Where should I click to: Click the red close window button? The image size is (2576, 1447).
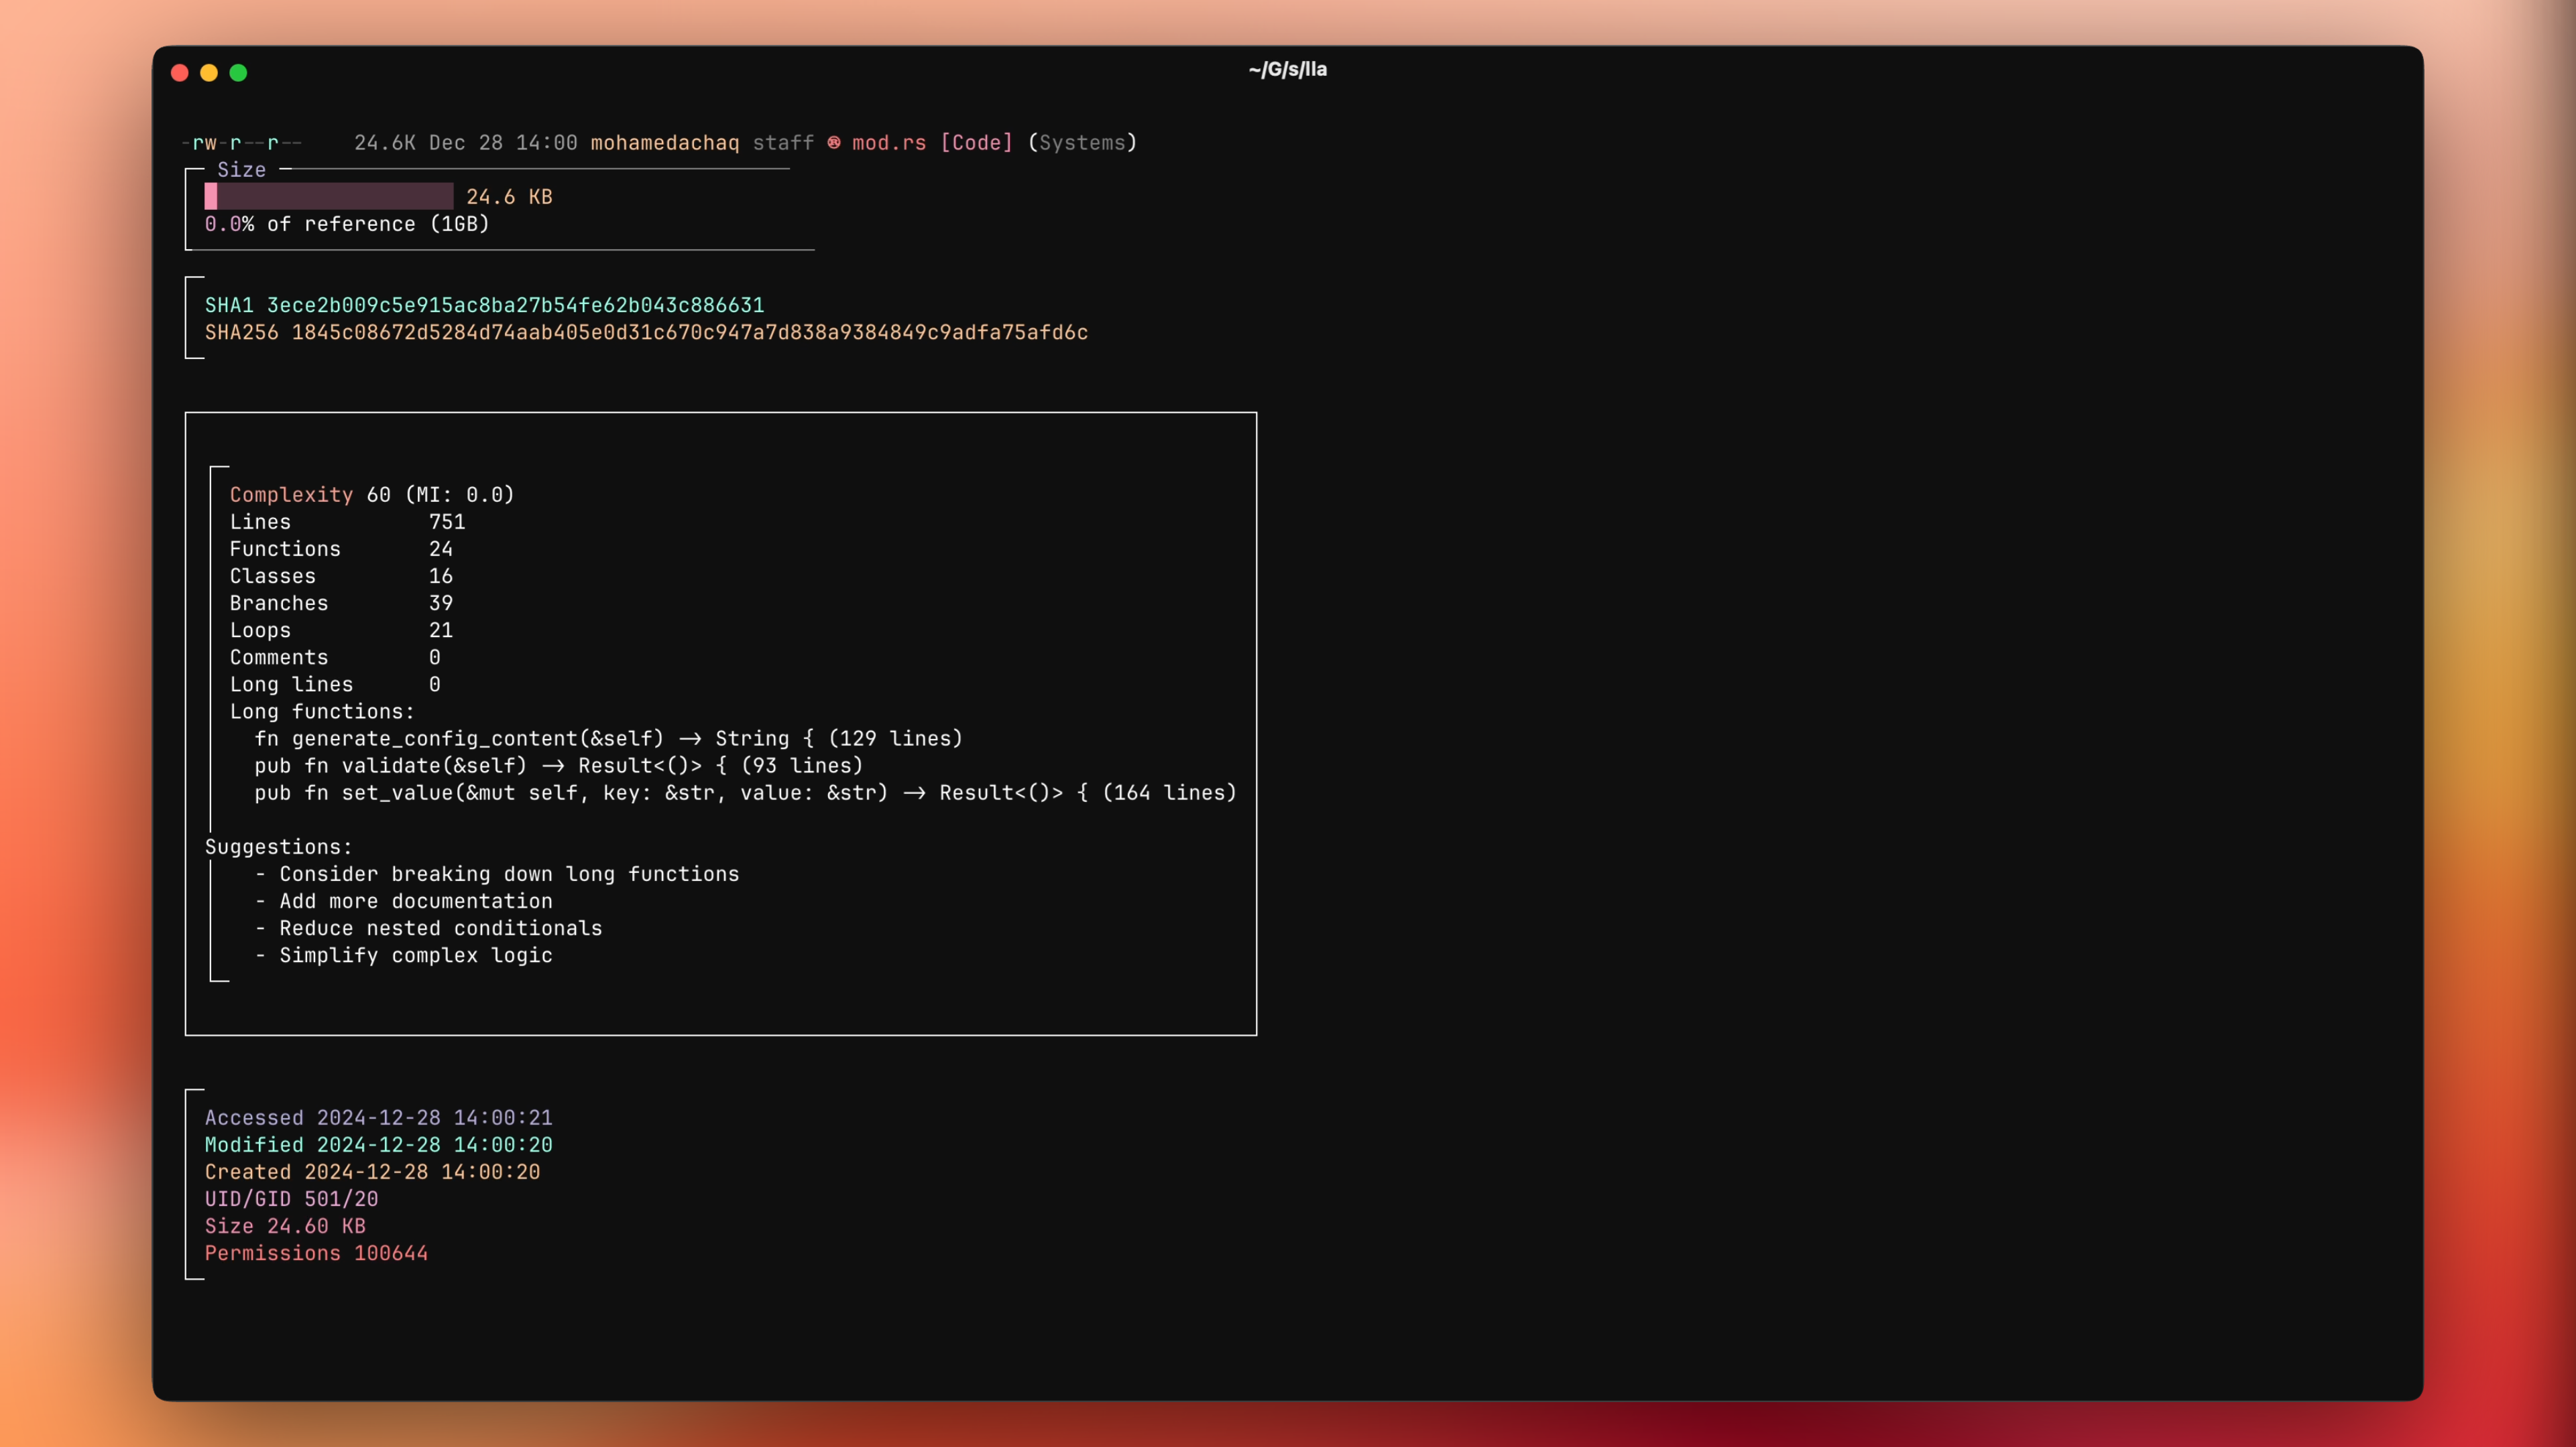coord(180,73)
